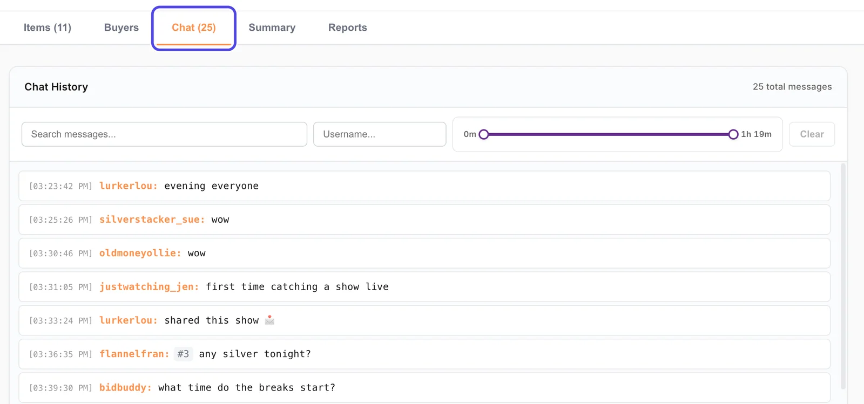The width and height of the screenshot is (864, 404).
Task: Click timestamp 03:31:05 PM
Action: 60,287
